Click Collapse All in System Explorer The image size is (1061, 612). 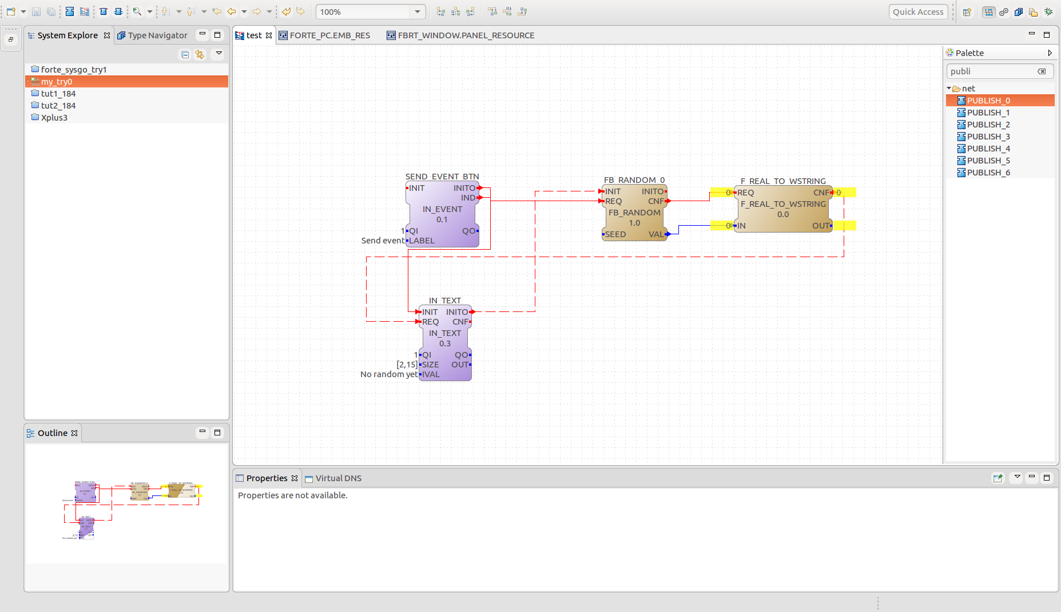pos(185,54)
